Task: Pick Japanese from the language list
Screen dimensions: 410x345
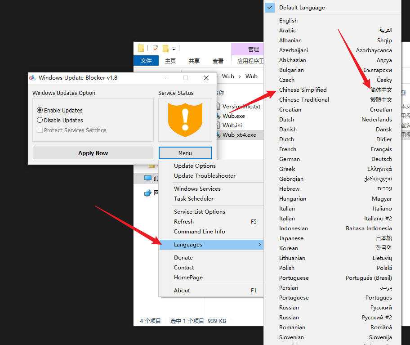Action: coord(332,238)
